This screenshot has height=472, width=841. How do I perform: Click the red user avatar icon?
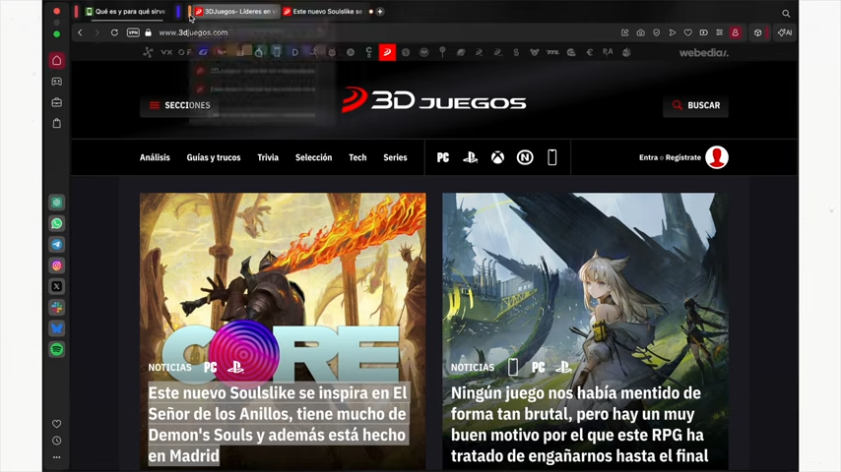[x=717, y=157]
